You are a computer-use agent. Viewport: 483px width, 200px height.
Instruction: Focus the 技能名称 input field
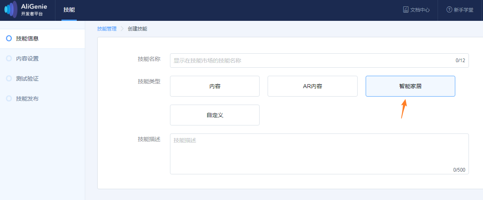tap(319, 61)
